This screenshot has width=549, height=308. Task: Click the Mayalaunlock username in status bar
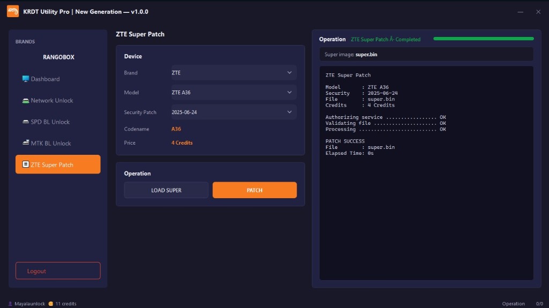30,304
